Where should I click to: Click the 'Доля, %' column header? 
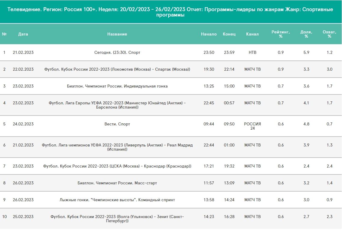coord(306,34)
